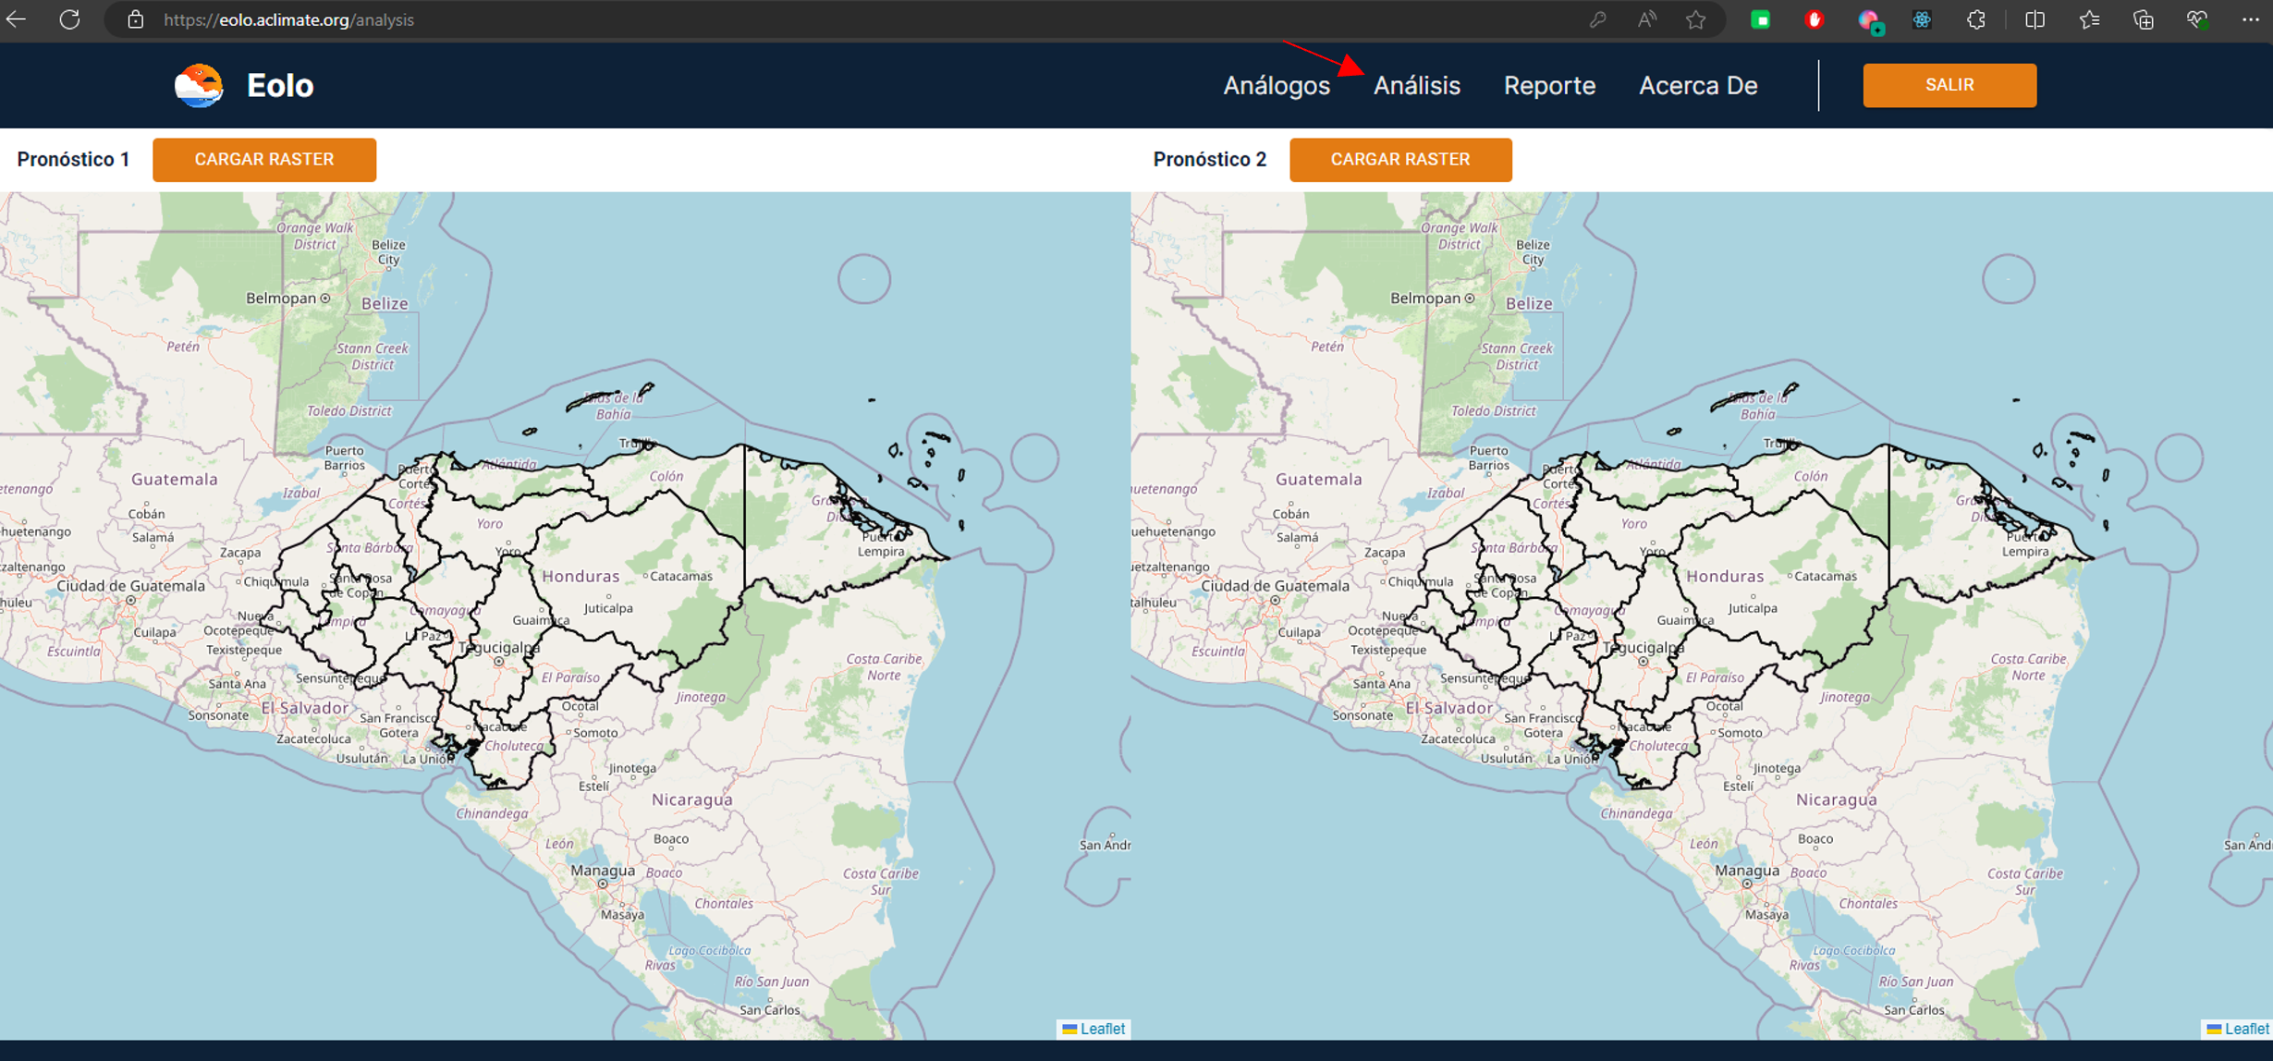The image size is (2273, 1061).
Task: Click Puerto Lempira on the Pronóstico 1 map
Action: click(883, 544)
